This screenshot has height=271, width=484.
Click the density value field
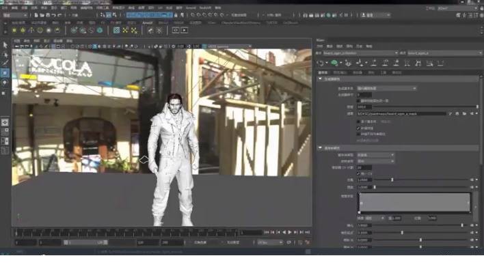[x=364, y=107]
